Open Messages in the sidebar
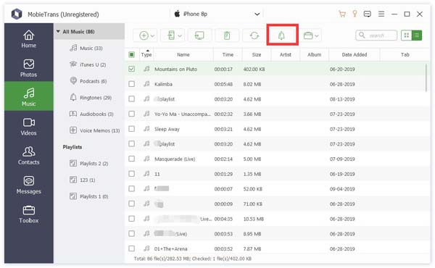Viewport: 435px width, 268px height. click(28, 185)
